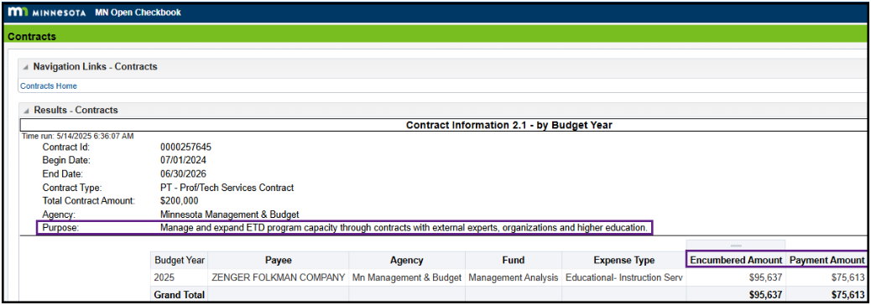871x305 pixels.
Task: Click the PT - Prof/Tech Services Contract value
Action: pyautogui.click(x=227, y=188)
